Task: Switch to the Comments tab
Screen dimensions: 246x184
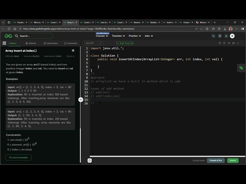Action: tap(71, 43)
